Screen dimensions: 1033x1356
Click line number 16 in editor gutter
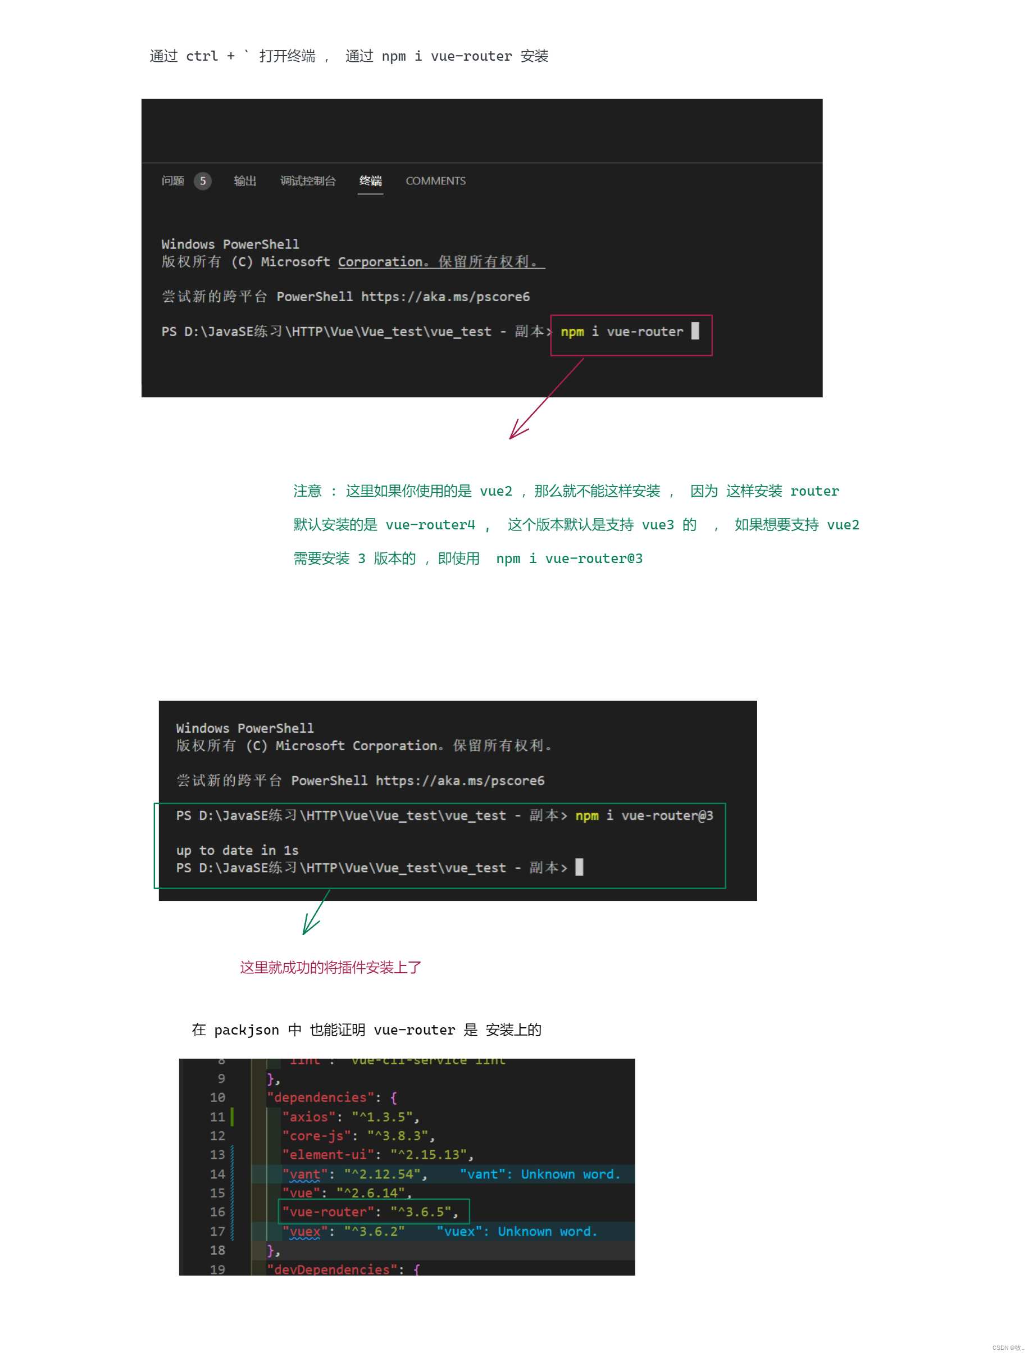pyautogui.click(x=218, y=1212)
